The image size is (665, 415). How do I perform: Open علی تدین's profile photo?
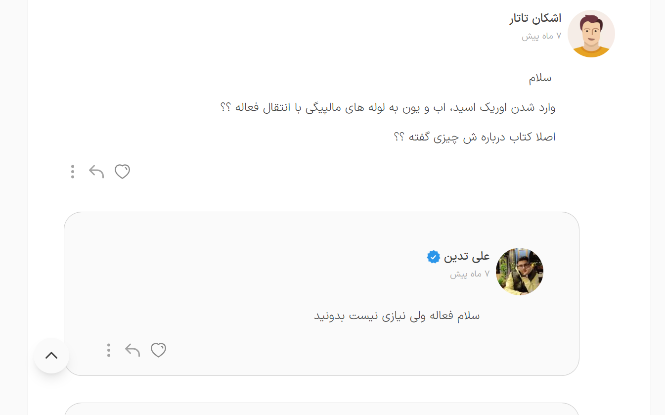pos(519,272)
